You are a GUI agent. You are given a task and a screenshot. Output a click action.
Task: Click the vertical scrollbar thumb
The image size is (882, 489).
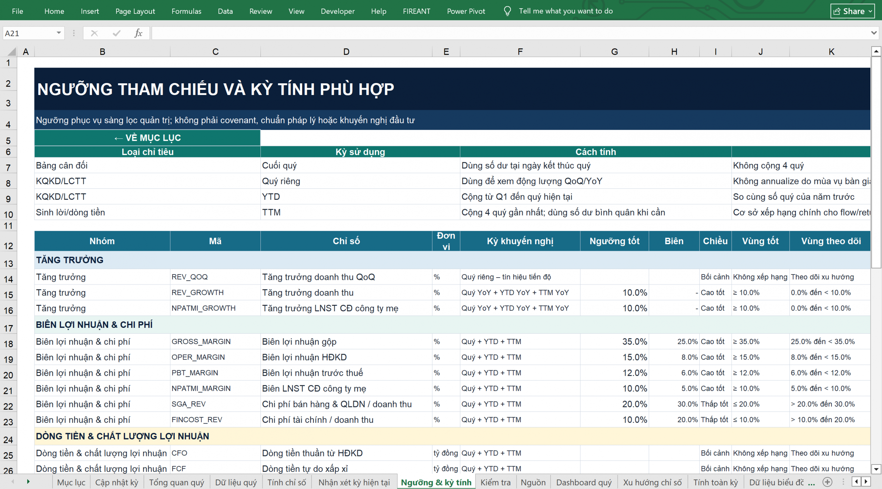(876, 162)
